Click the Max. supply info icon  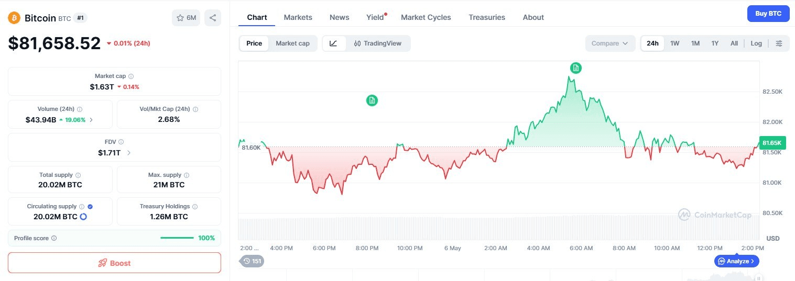click(x=187, y=175)
